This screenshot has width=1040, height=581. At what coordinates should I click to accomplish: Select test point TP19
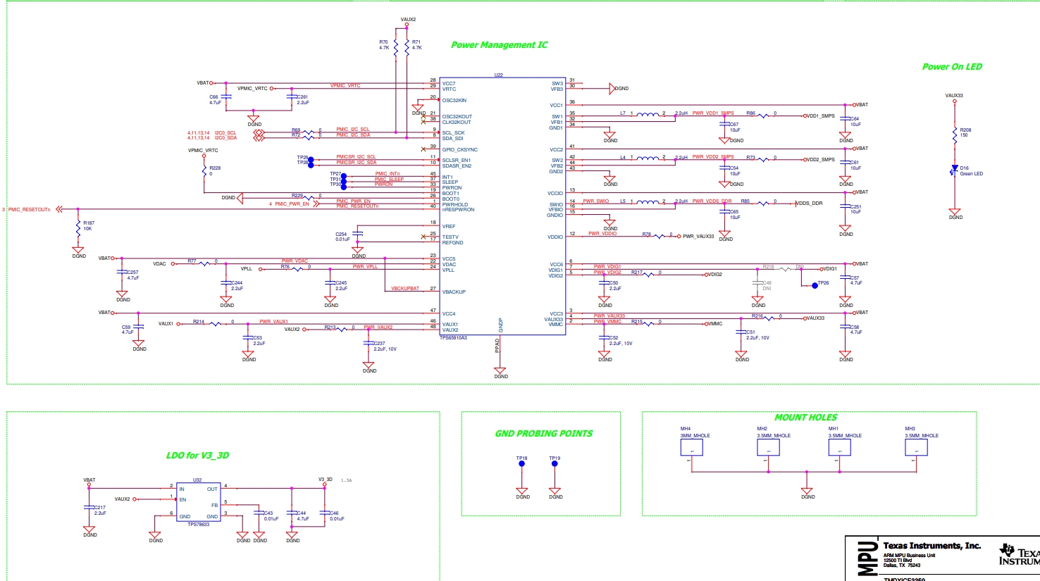coord(555,465)
